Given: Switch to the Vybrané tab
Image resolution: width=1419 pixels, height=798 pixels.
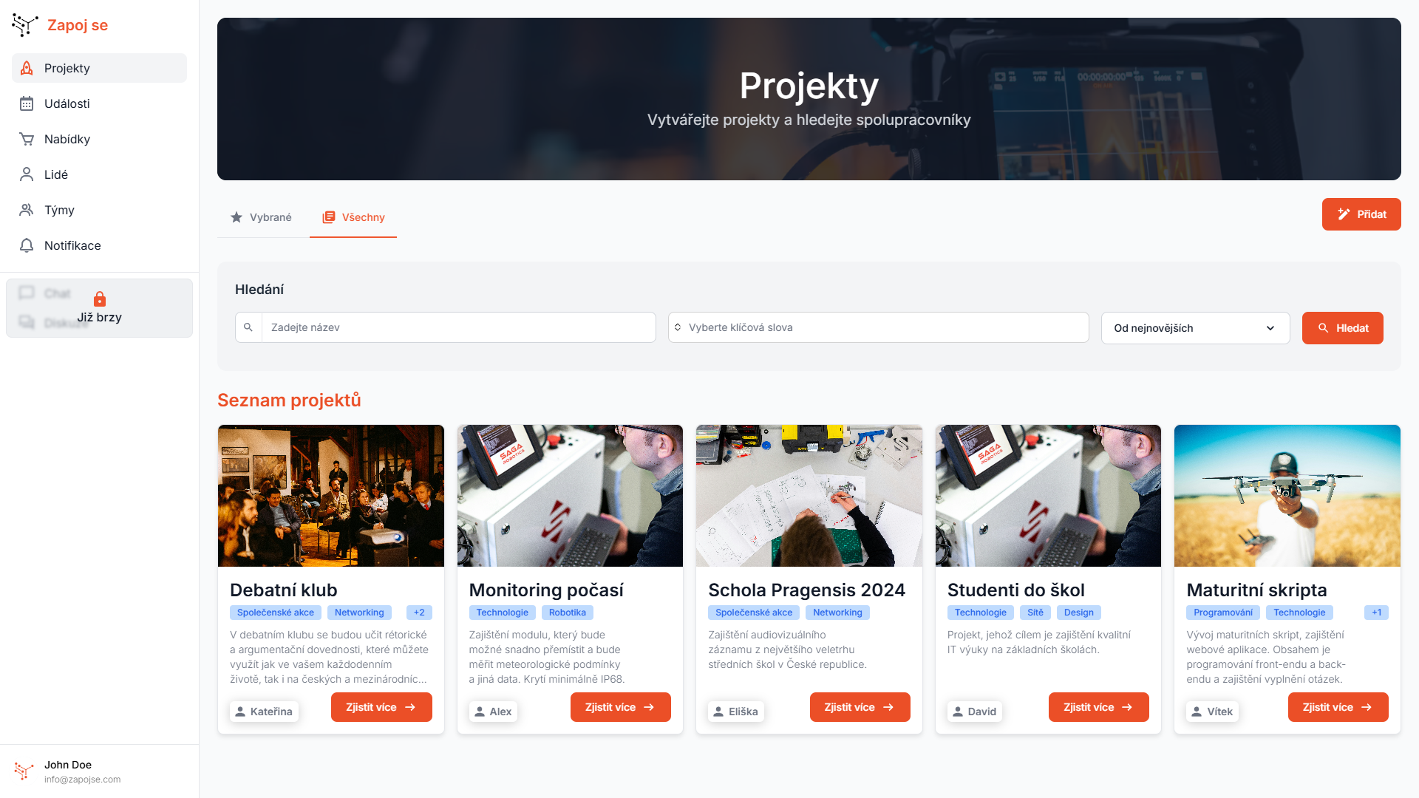Looking at the screenshot, I should coord(261,217).
